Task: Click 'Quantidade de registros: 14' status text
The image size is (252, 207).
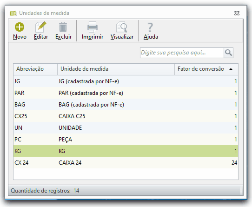Action: coord(45,191)
